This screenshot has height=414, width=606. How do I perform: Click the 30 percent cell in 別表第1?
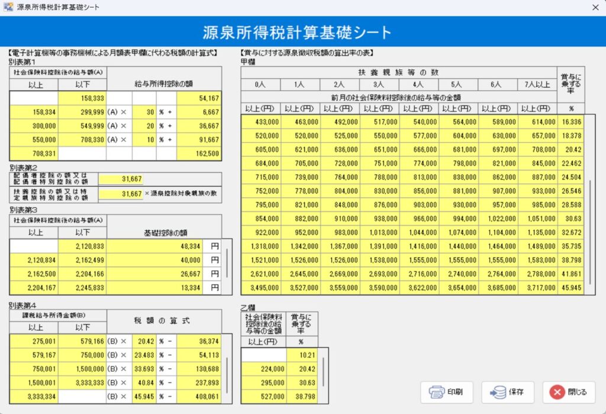click(144, 111)
